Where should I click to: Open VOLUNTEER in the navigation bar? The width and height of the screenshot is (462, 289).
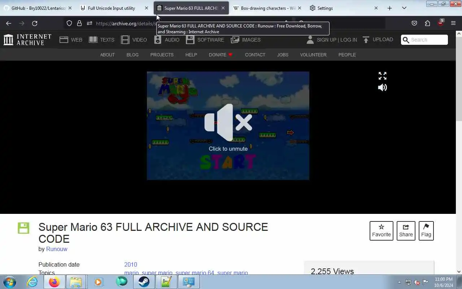pos(313,55)
